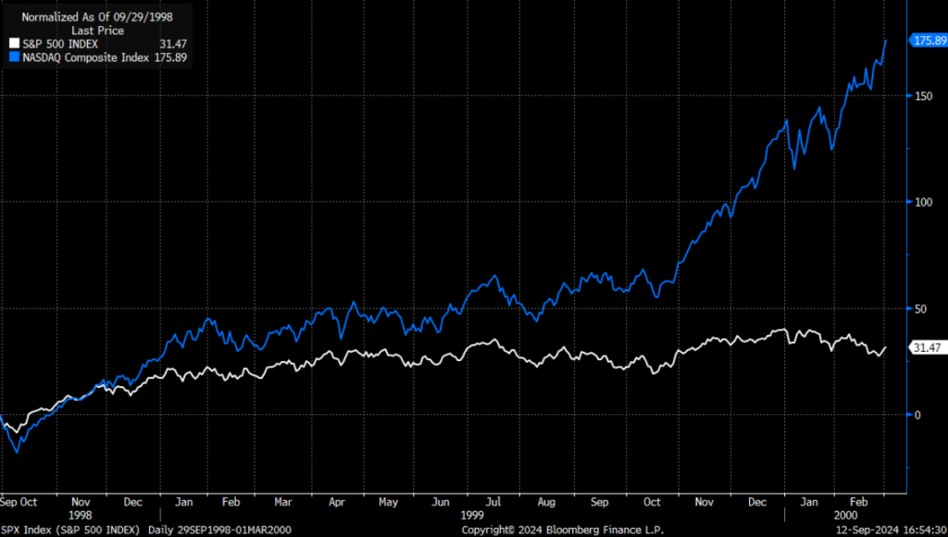Click the 50 label on the y-axis
Image resolution: width=948 pixels, height=537 pixels.
[919, 308]
